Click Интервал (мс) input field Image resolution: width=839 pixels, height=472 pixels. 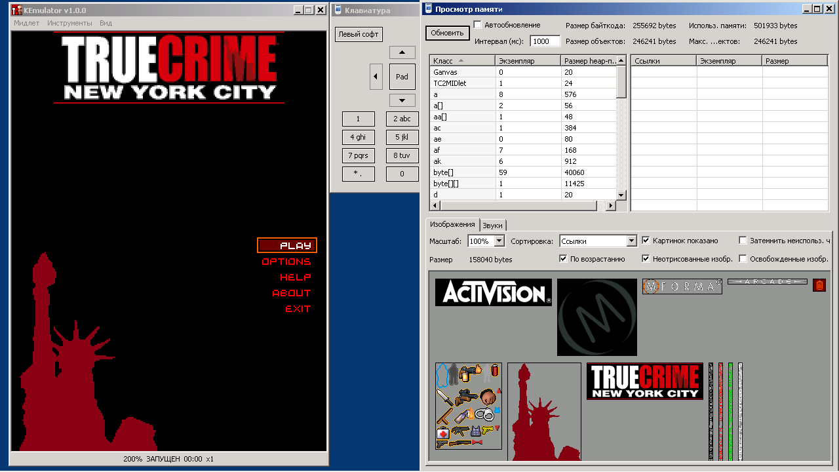[x=545, y=41]
